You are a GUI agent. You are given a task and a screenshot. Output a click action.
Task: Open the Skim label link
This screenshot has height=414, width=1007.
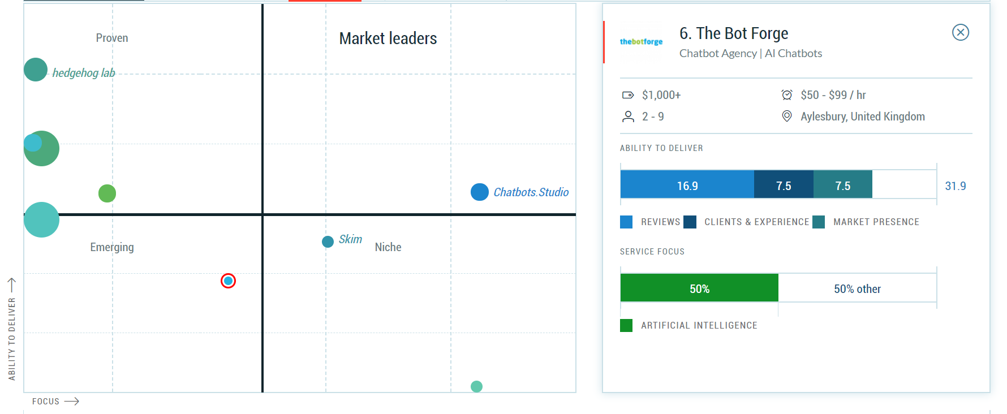pos(350,239)
